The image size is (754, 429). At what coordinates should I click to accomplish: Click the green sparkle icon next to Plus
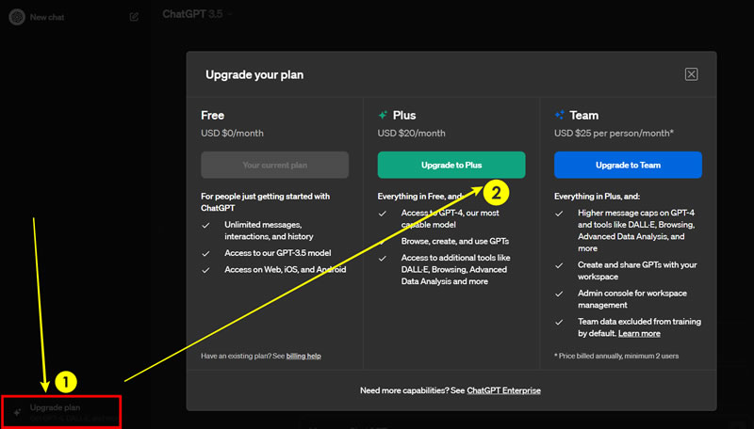pos(383,115)
